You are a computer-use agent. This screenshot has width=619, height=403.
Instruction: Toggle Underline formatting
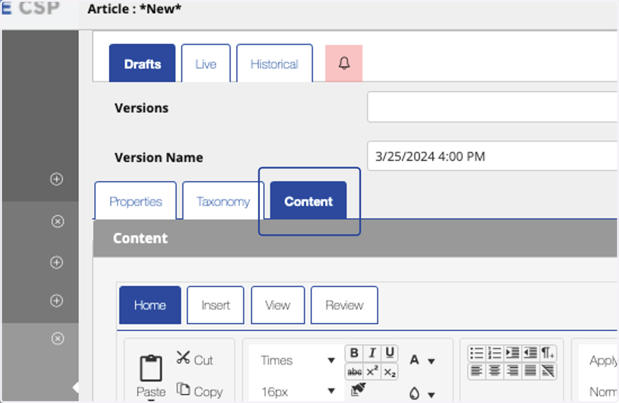tap(390, 353)
